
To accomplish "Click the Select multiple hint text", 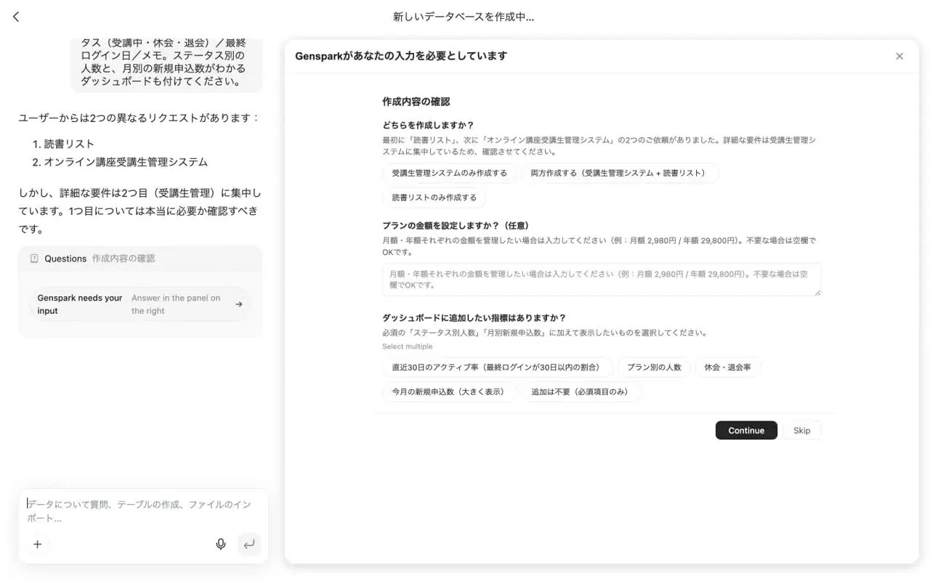I will click(x=407, y=346).
